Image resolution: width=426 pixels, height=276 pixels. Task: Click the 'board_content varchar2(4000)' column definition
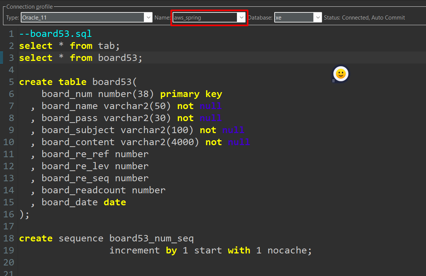[121, 142]
